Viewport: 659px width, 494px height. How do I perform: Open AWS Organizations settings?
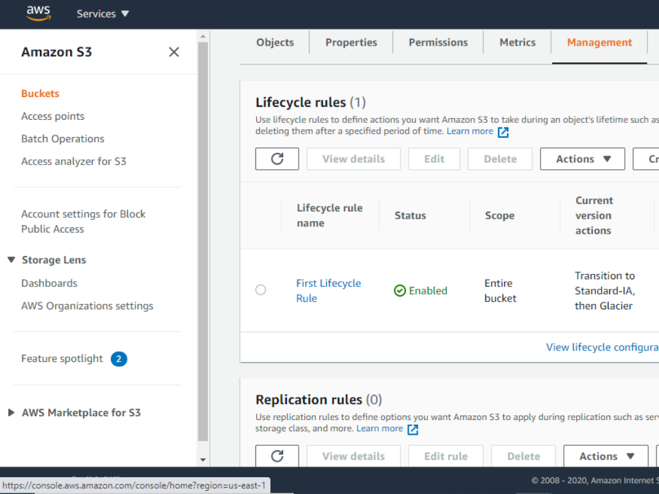[x=88, y=306]
